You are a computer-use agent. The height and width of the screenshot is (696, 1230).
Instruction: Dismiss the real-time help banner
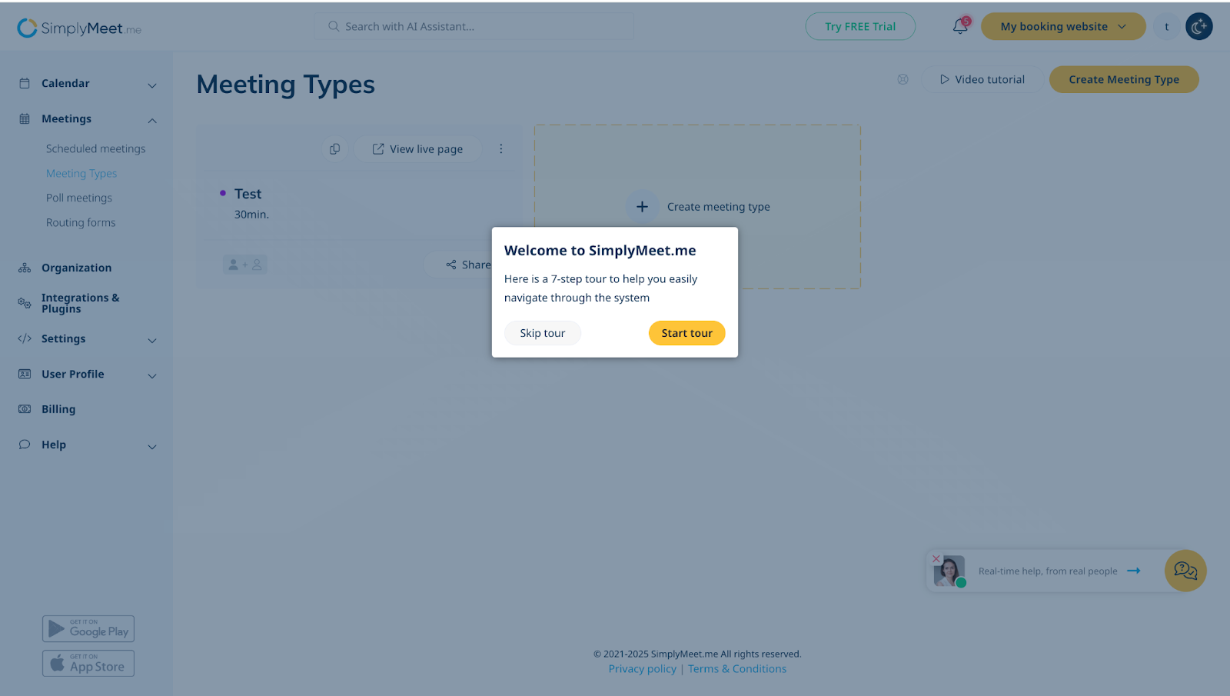(x=936, y=558)
